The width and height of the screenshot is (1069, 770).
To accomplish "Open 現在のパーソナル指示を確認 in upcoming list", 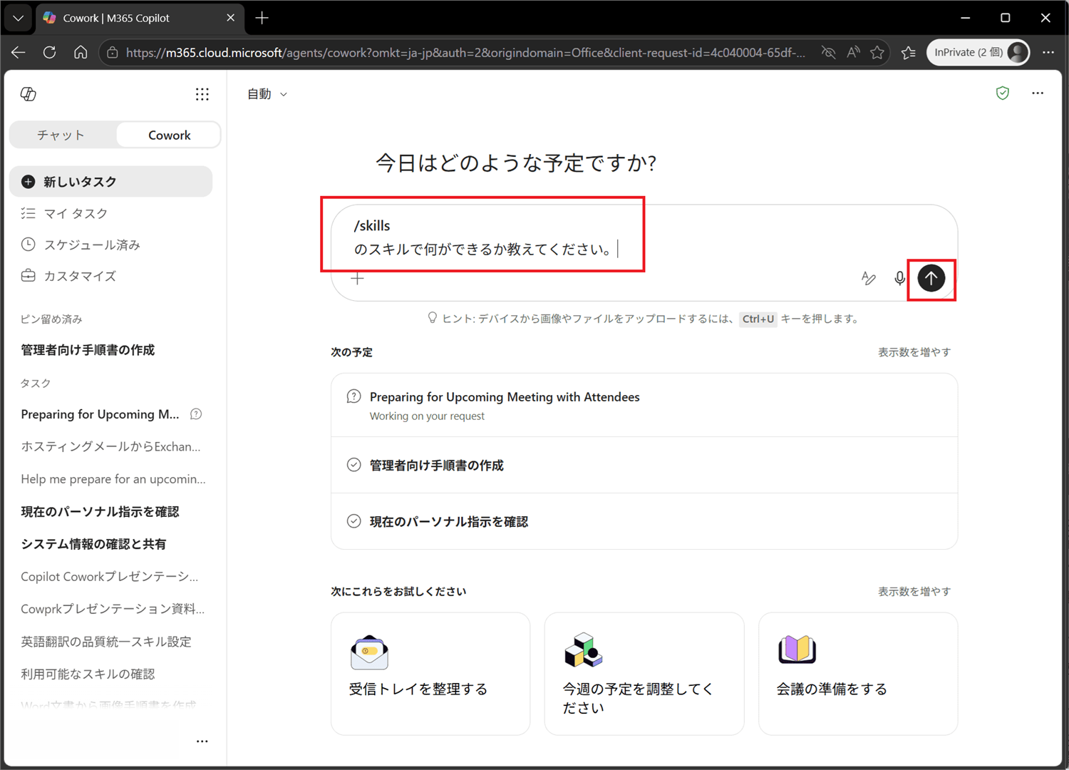I will coord(644,522).
